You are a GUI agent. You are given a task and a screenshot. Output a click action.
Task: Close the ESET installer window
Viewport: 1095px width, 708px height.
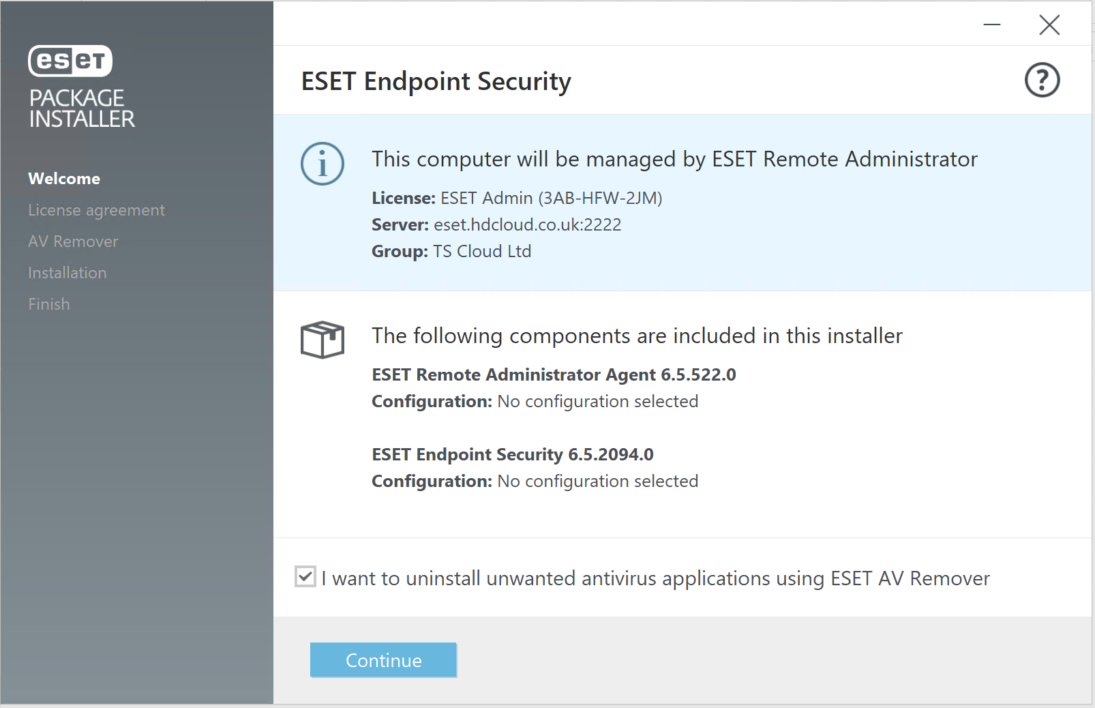click(x=1049, y=25)
